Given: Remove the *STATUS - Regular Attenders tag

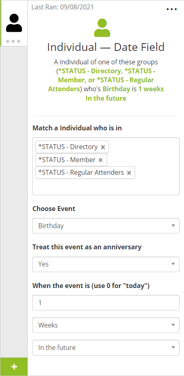Looking at the screenshot, I should click(129, 173).
